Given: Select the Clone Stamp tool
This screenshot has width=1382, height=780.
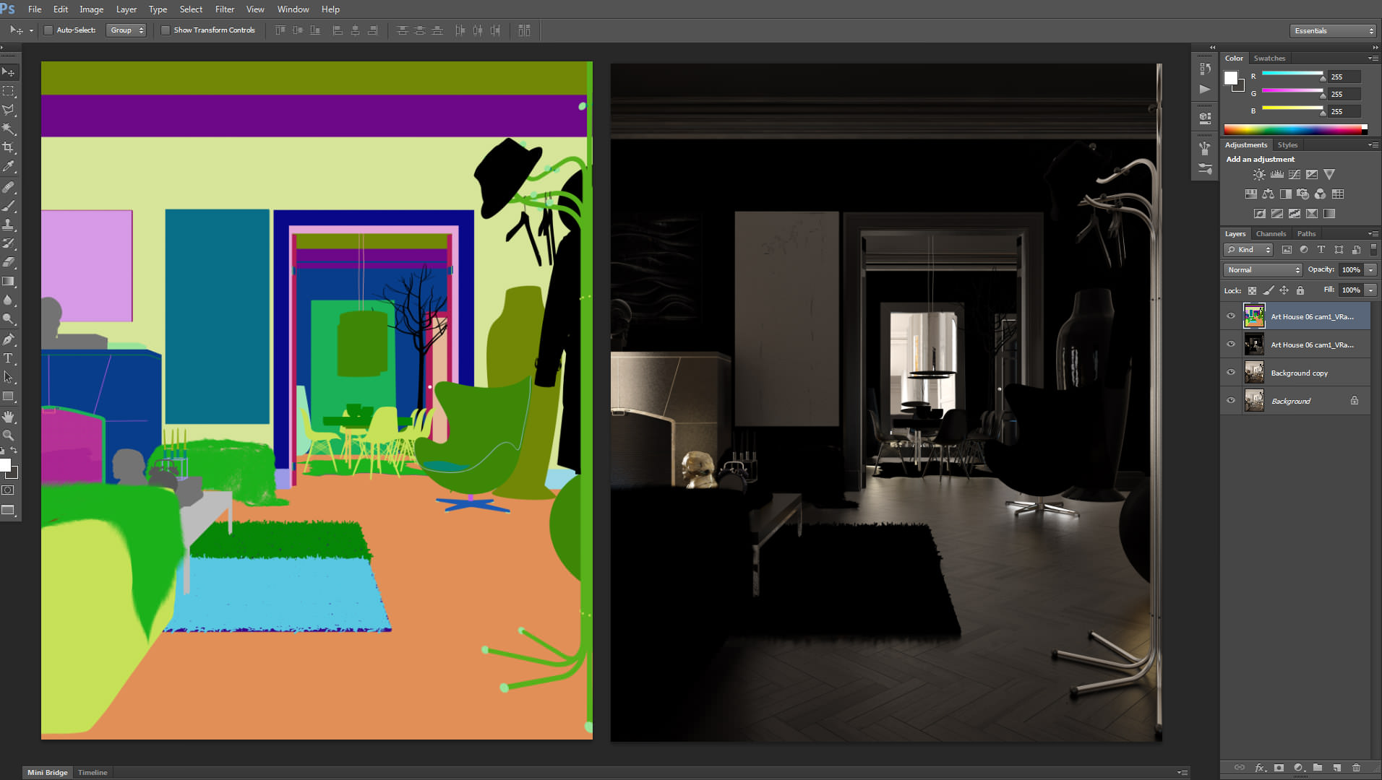Looking at the screenshot, I should click(9, 225).
